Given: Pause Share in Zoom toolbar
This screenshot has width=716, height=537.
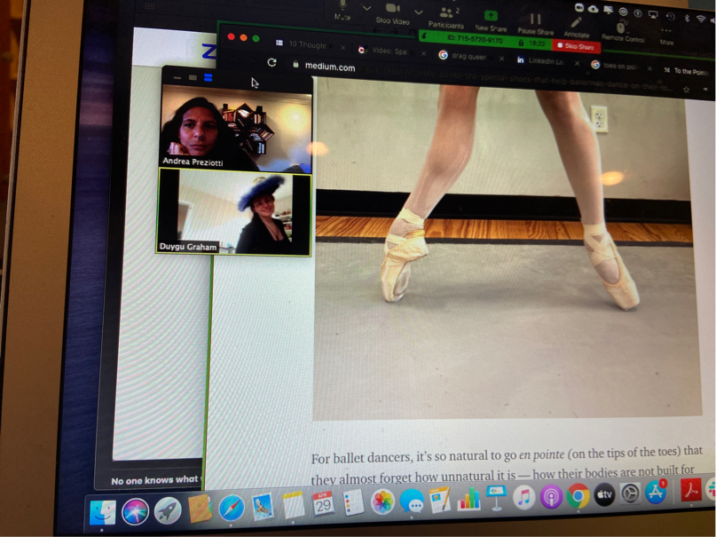Looking at the screenshot, I should [x=536, y=24].
